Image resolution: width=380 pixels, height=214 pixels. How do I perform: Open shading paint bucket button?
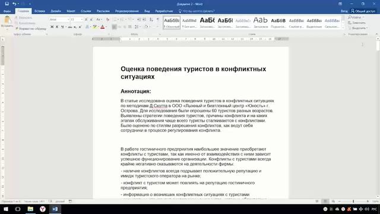147,27
